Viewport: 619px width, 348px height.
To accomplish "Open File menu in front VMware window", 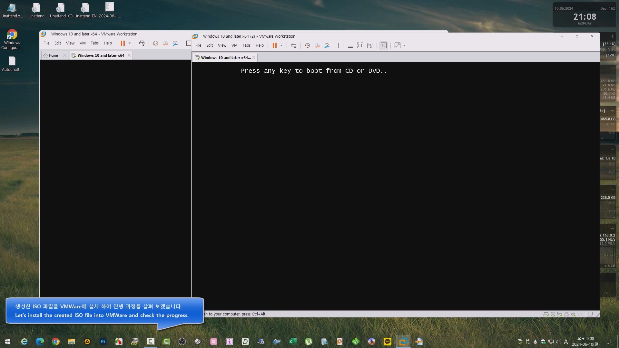I will pos(198,45).
